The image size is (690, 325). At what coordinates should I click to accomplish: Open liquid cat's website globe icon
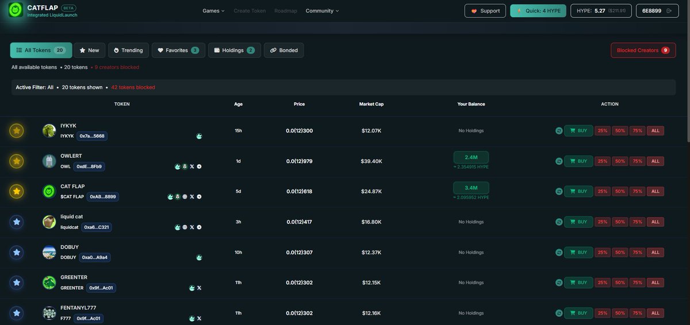(185, 227)
